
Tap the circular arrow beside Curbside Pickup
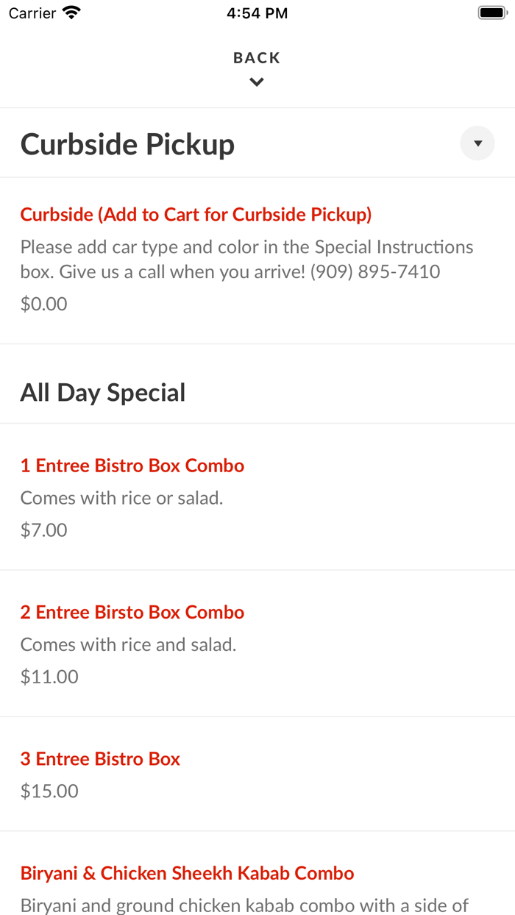tap(477, 143)
